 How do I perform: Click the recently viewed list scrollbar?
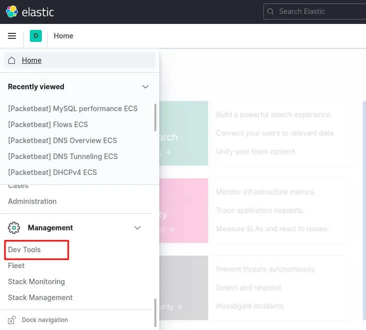pyautogui.click(x=155, y=118)
